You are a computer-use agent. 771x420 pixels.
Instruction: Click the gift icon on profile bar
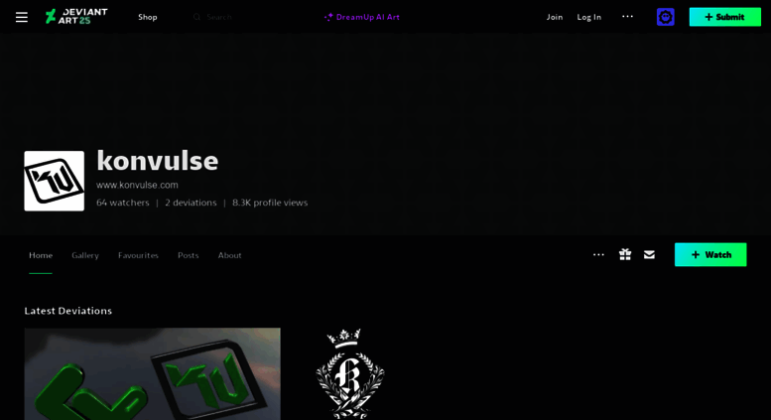point(625,254)
